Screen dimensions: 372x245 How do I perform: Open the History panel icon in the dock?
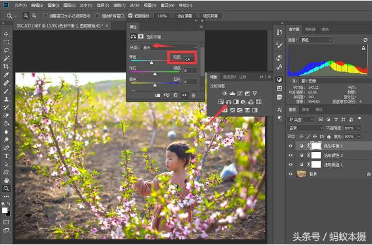tap(279, 32)
